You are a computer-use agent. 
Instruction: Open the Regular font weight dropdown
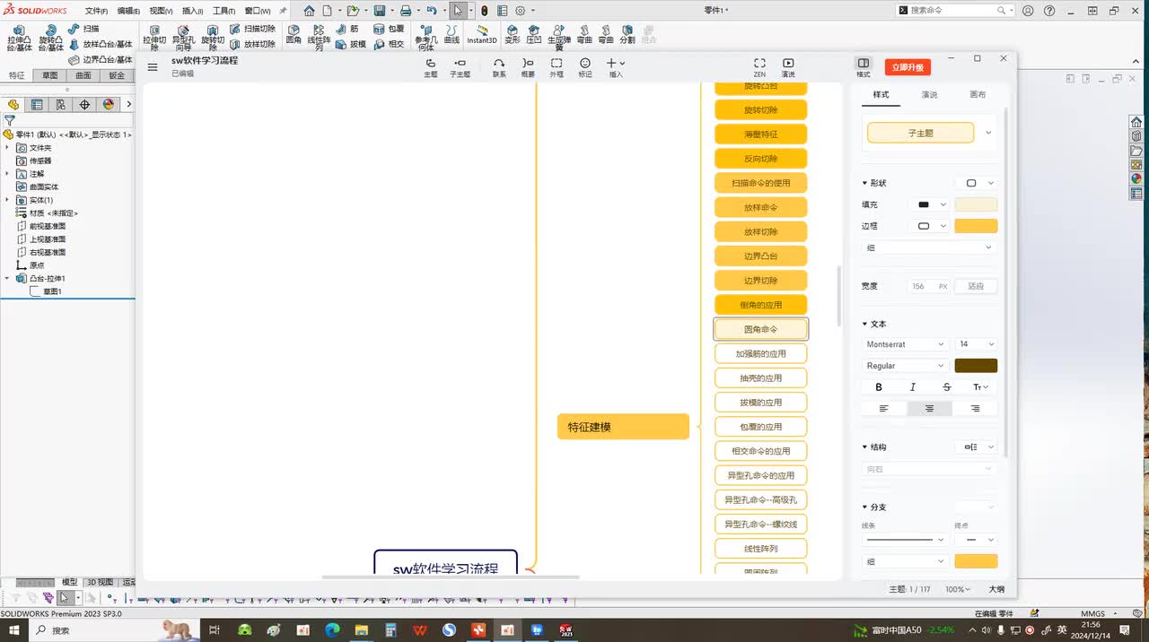pos(906,366)
